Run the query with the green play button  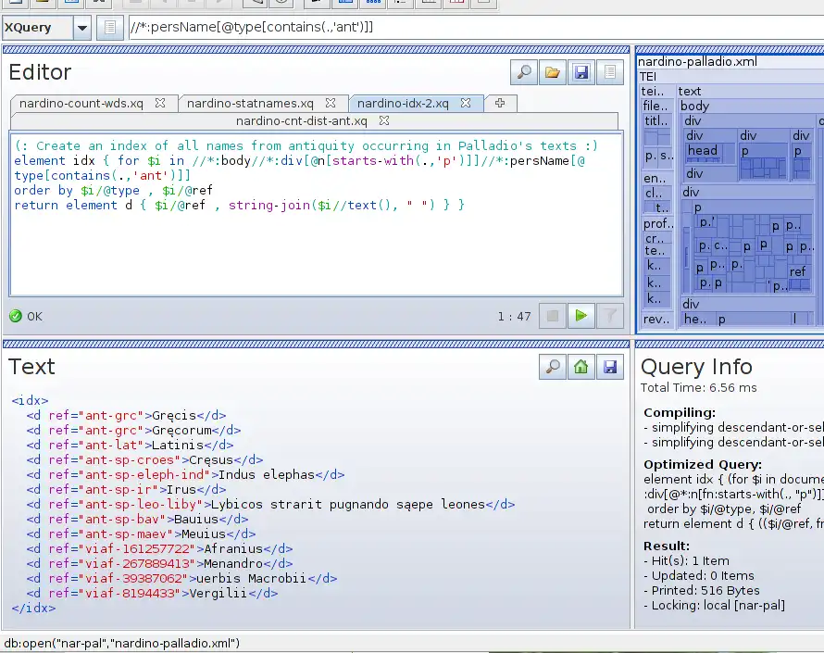coord(581,316)
